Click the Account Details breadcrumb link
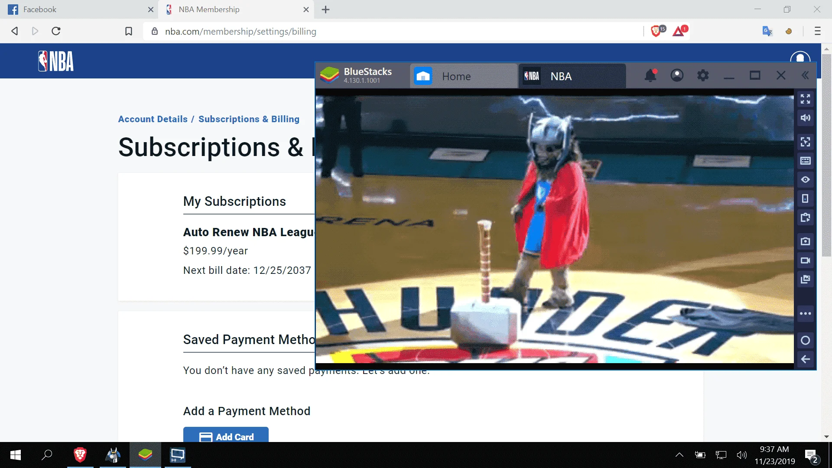 153,119
